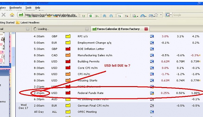Click the BOE Inflation Letter event name
Viewport: 203px width, 117px height.
click(x=91, y=49)
